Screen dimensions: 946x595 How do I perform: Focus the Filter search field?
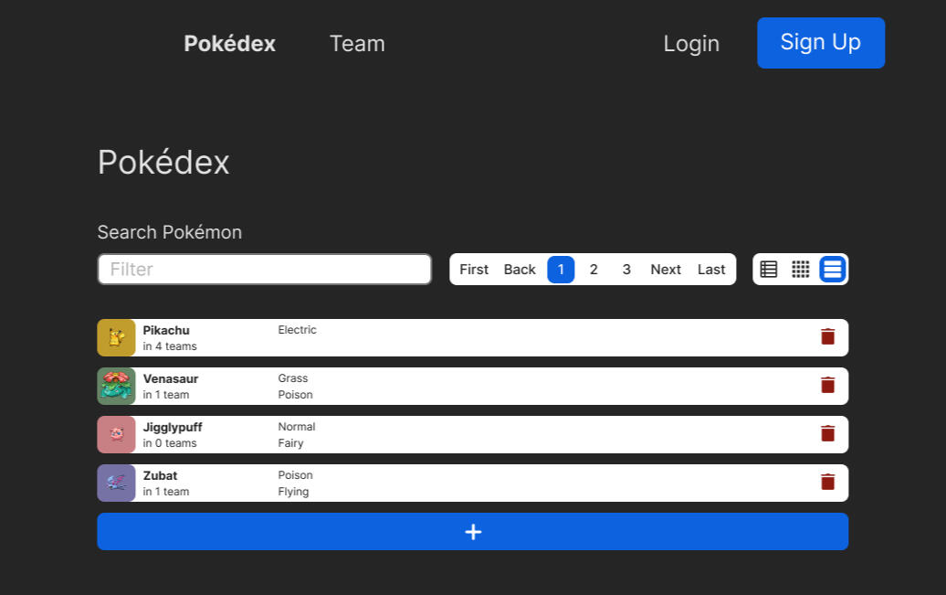[x=265, y=269]
